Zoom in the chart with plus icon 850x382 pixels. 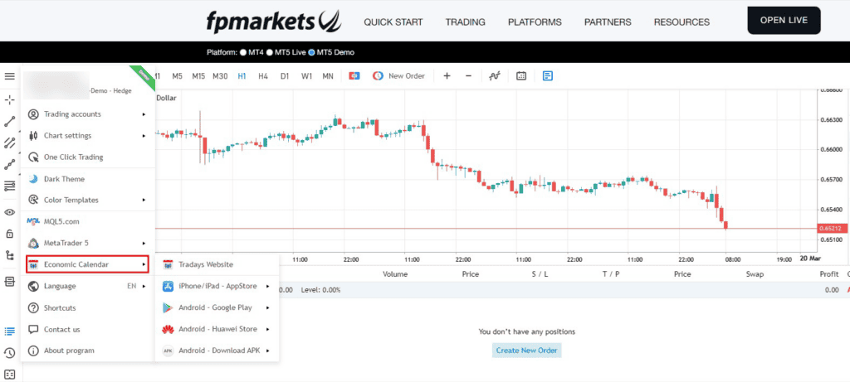coord(447,76)
